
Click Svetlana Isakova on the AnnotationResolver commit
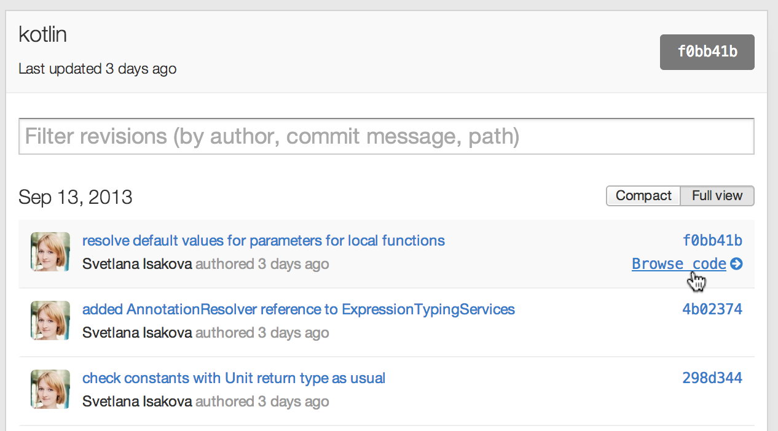(137, 333)
